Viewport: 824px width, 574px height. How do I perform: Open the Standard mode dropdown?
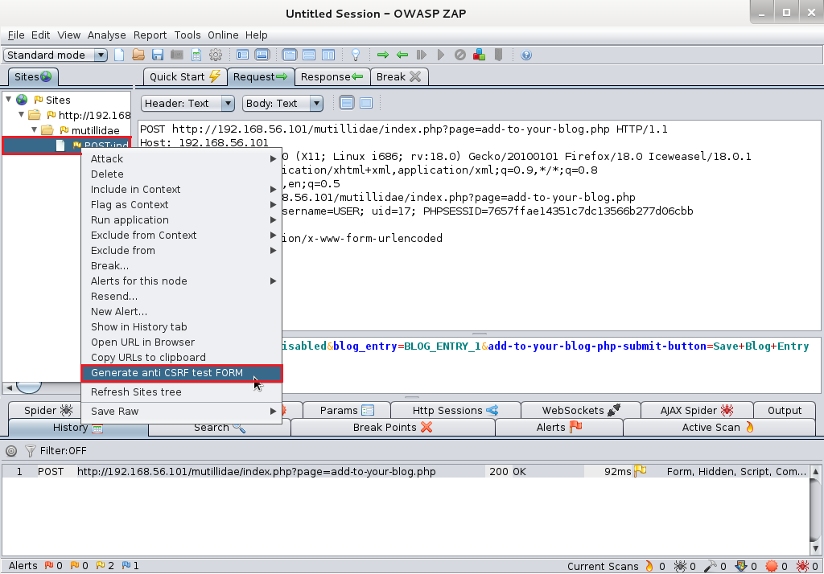tap(56, 55)
